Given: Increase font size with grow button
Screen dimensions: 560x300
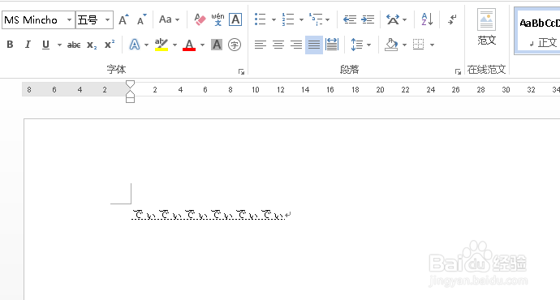Looking at the screenshot, I should [x=123, y=19].
